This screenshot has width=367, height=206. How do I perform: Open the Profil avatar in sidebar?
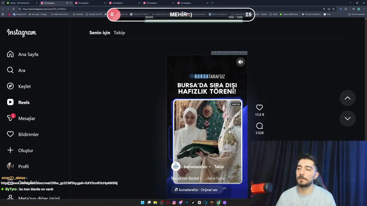(x=10, y=166)
